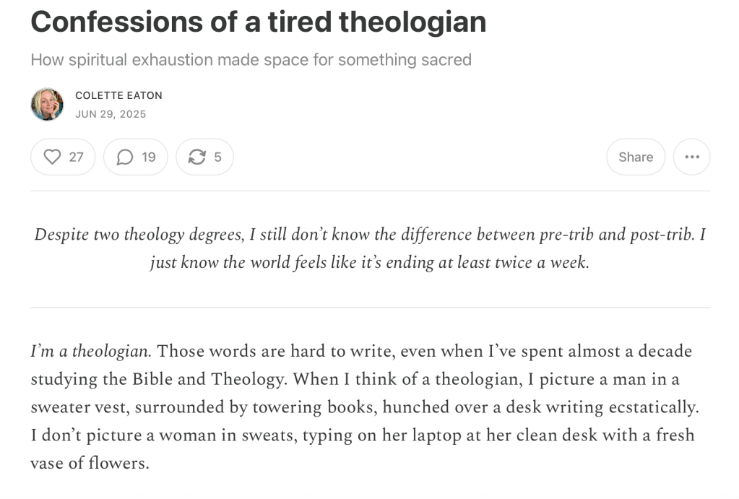Click the "Confessions of a tired theologian" headline

pyautogui.click(x=258, y=22)
